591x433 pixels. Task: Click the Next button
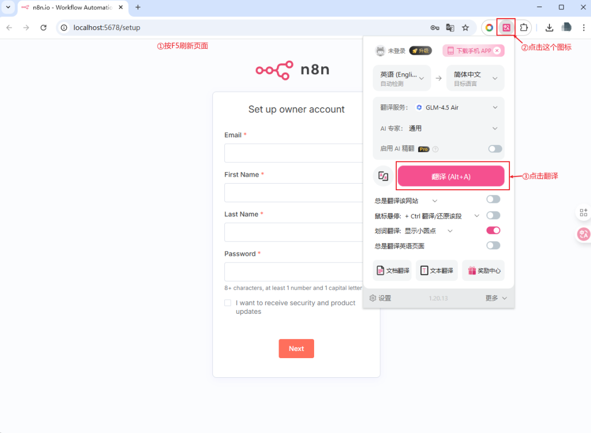pyautogui.click(x=296, y=349)
